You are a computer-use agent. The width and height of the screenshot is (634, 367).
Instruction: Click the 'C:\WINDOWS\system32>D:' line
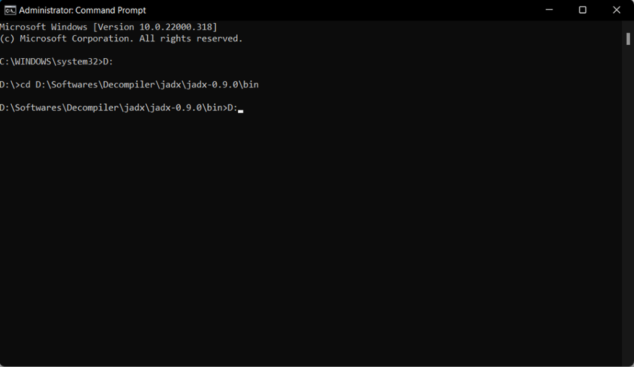(56, 62)
